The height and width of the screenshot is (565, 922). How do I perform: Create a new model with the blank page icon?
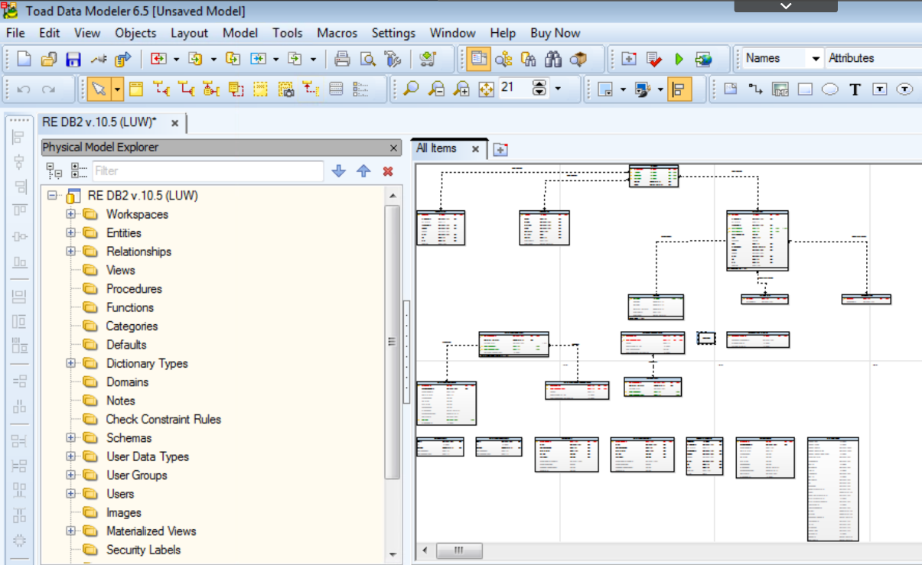24,59
